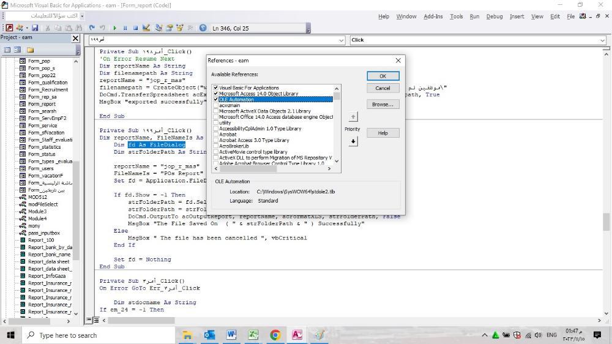Click the Paste toolbar icon
Screen dimensions: 612x344
[x=69, y=28]
